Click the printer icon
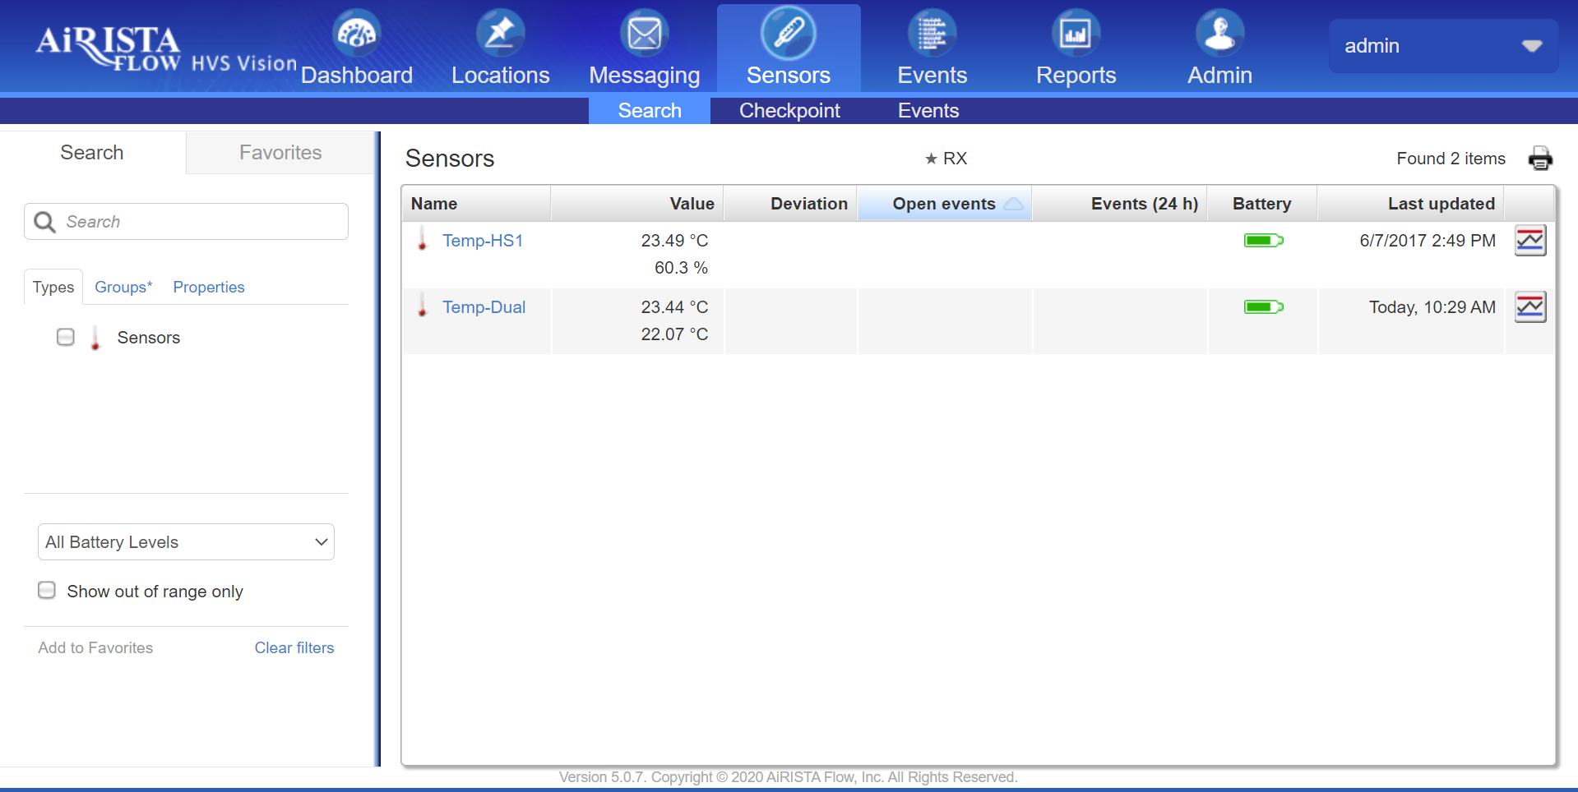 point(1540,159)
